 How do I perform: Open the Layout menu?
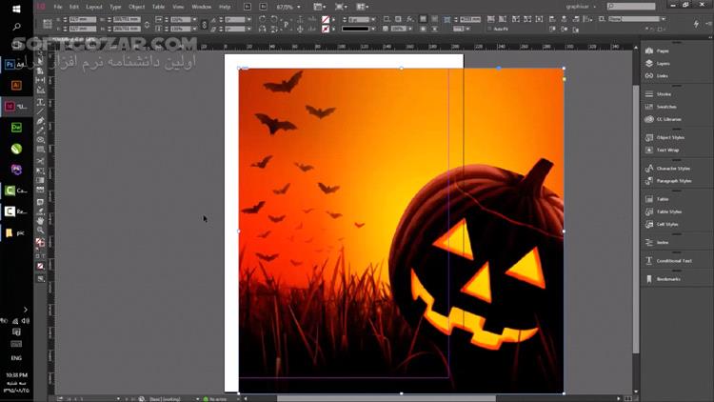click(94, 7)
